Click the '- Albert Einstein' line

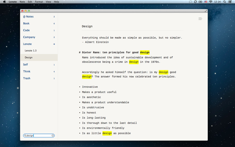point(95,42)
